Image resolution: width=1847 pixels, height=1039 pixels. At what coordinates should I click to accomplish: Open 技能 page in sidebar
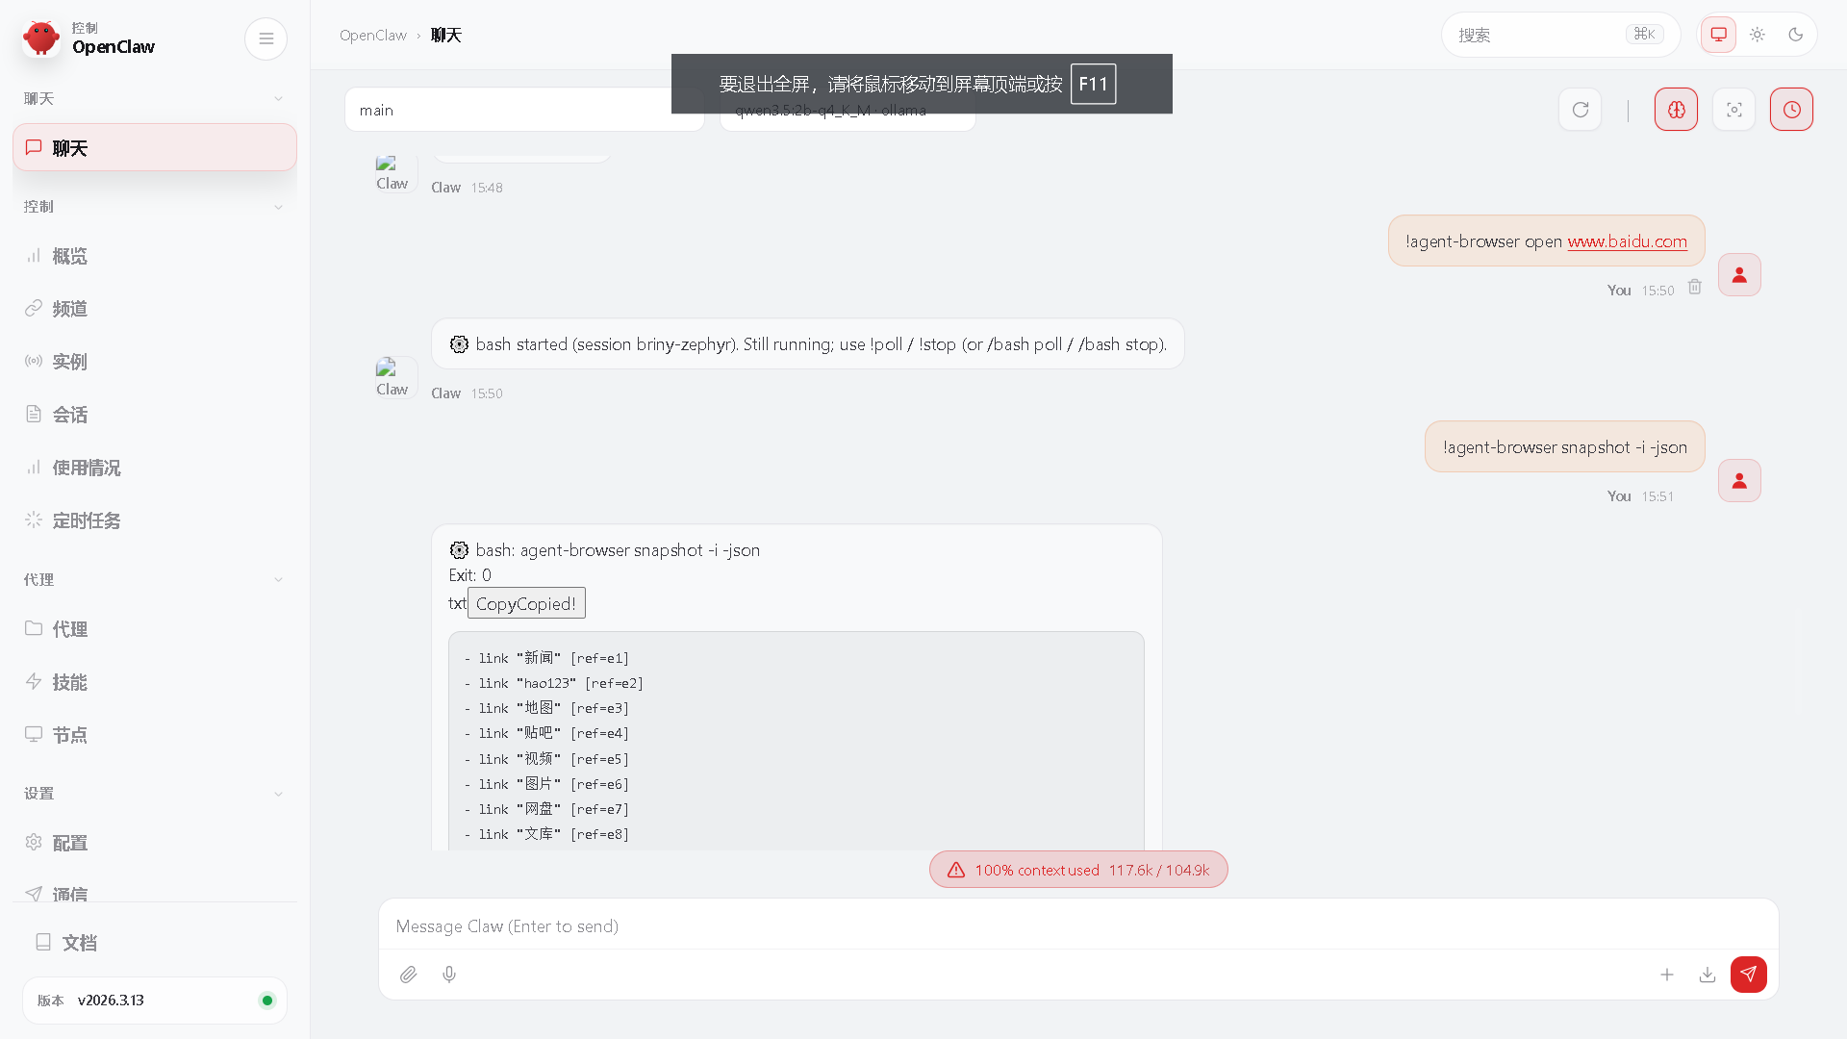(69, 682)
